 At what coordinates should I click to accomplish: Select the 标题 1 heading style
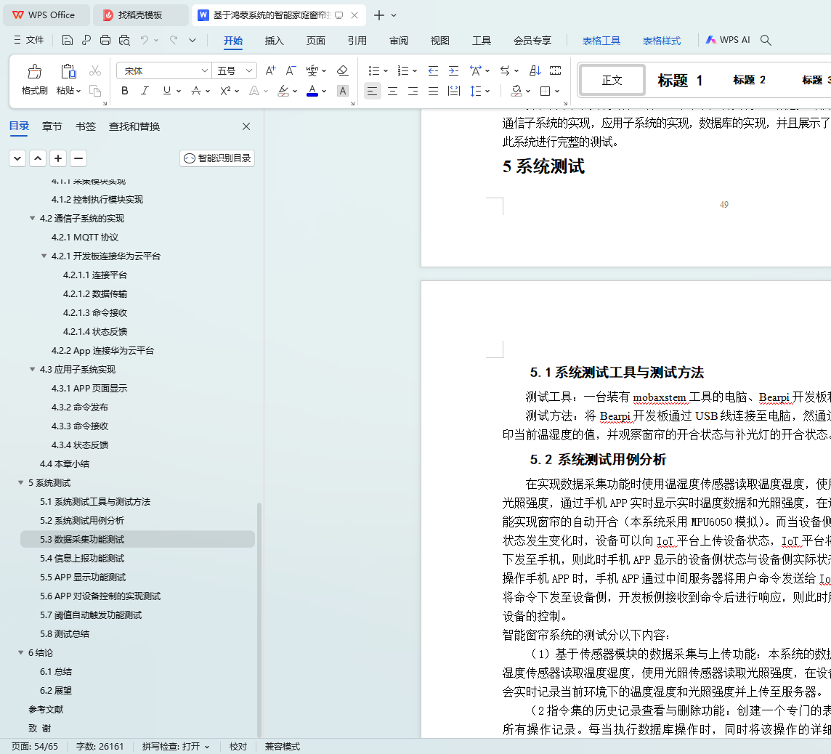tap(680, 80)
